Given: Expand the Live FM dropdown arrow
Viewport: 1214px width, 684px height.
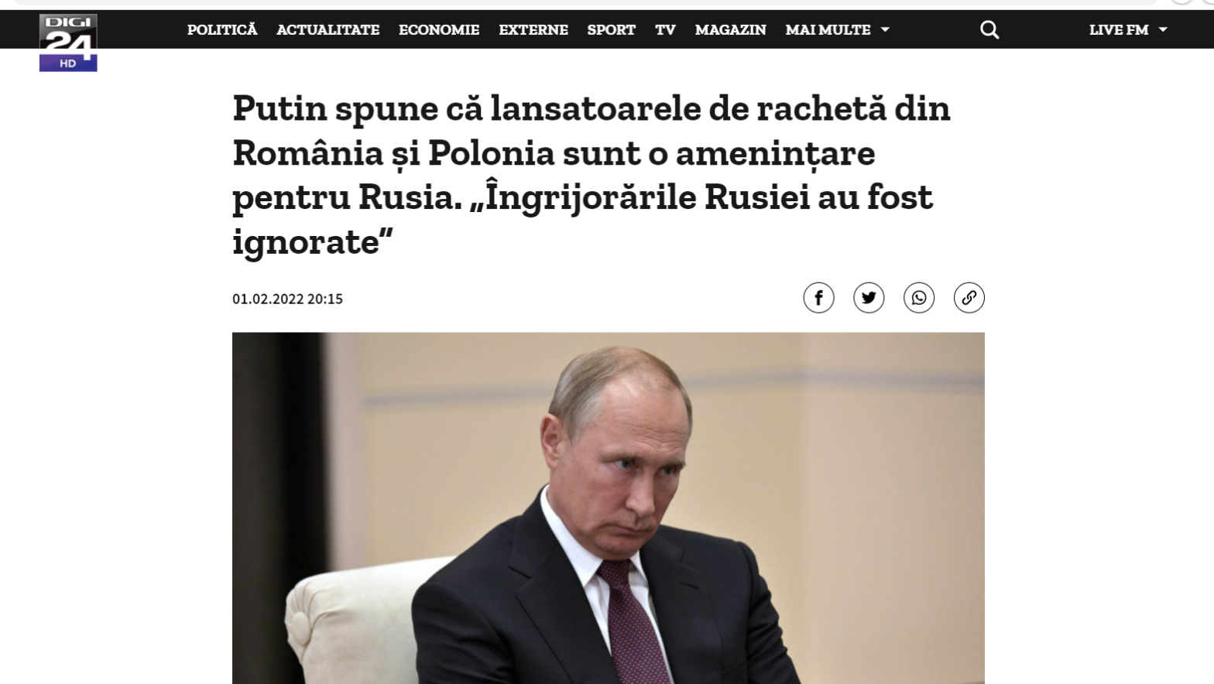Looking at the screenshot, I should point(1163,29).
